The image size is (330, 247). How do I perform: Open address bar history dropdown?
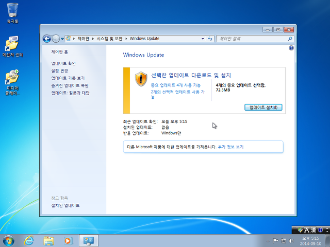coord(203,39)
